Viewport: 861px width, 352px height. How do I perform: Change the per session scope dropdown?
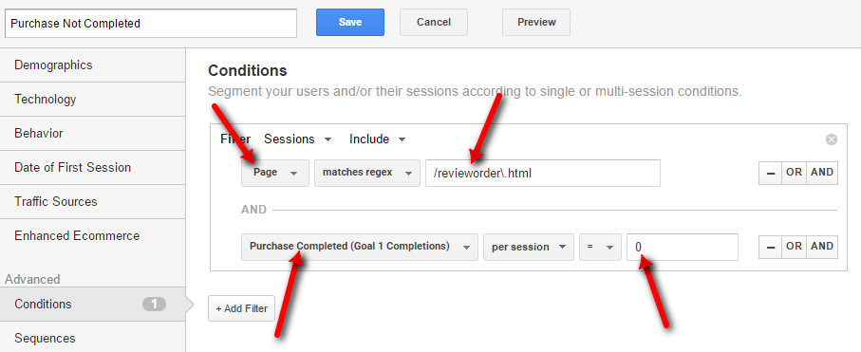click(x=529, y=247)
